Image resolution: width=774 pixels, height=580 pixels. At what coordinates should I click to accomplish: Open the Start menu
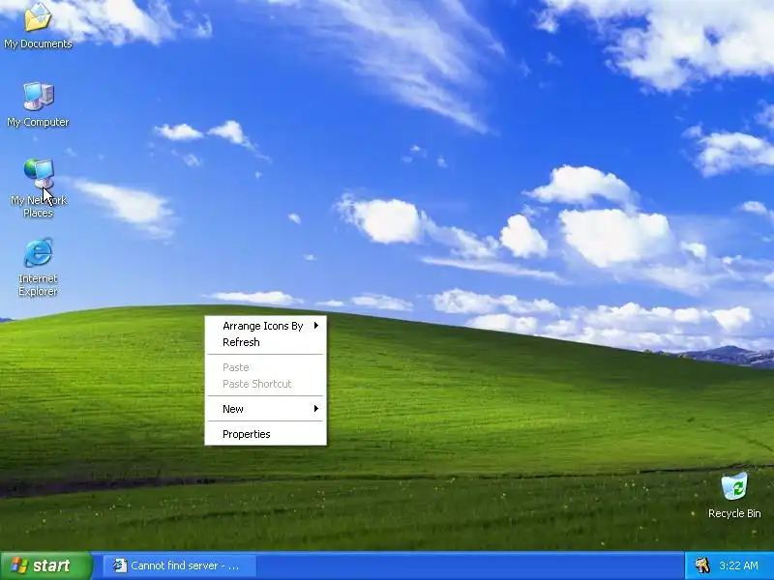click(x=45, y=565)
